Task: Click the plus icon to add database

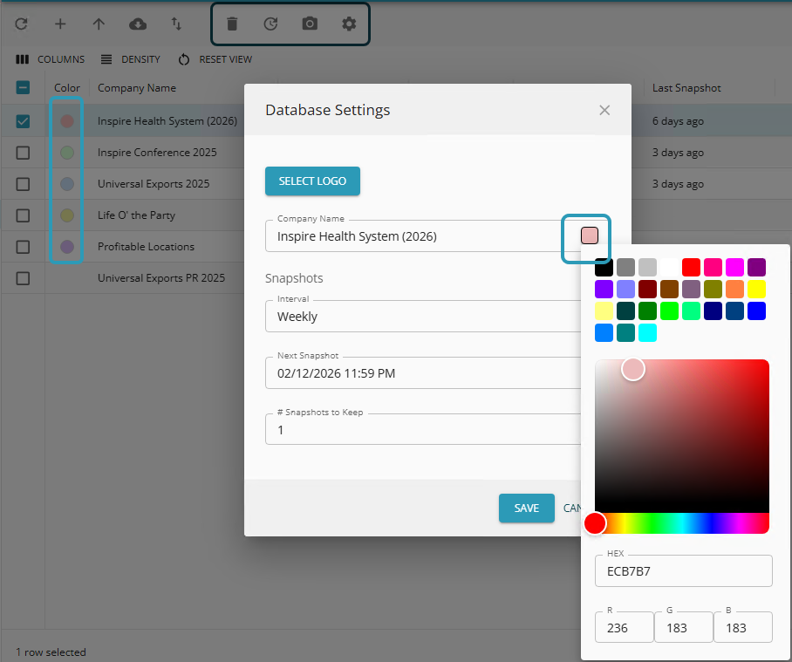Action: 60,24
